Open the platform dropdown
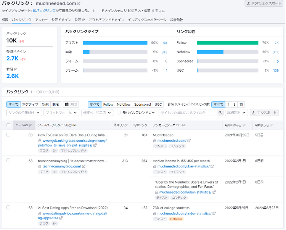The image size is (286, 230). 61,113
